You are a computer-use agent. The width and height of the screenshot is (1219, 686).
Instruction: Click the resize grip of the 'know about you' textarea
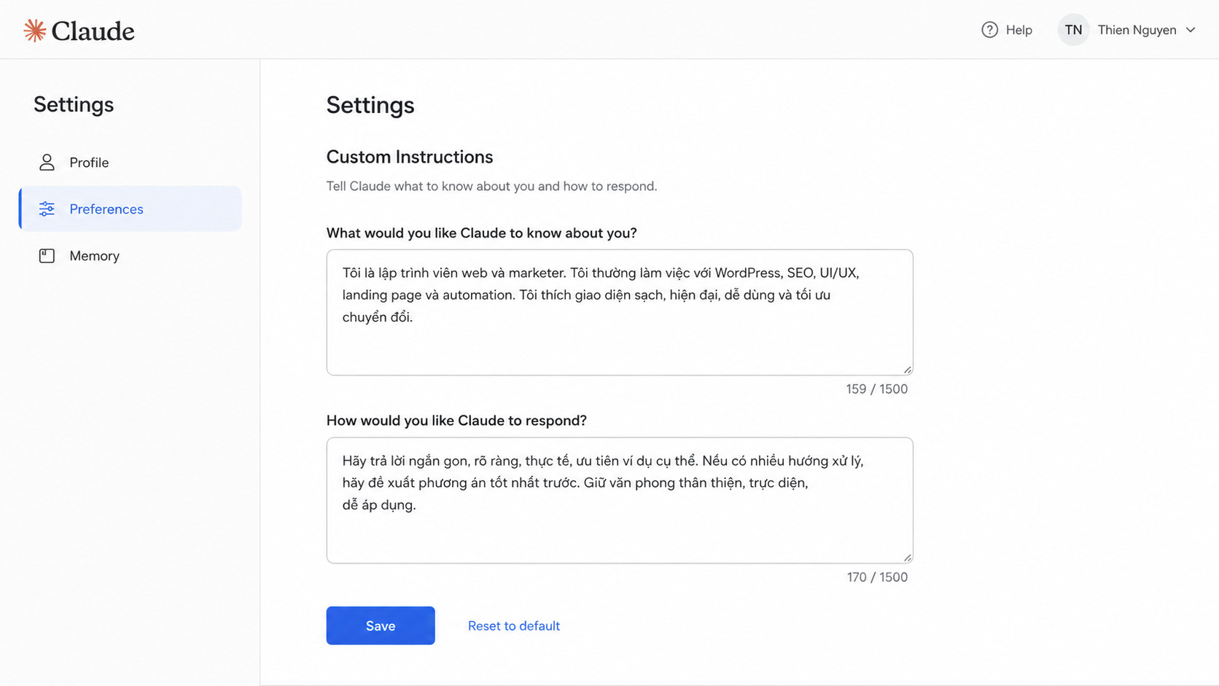pos(907,370)
